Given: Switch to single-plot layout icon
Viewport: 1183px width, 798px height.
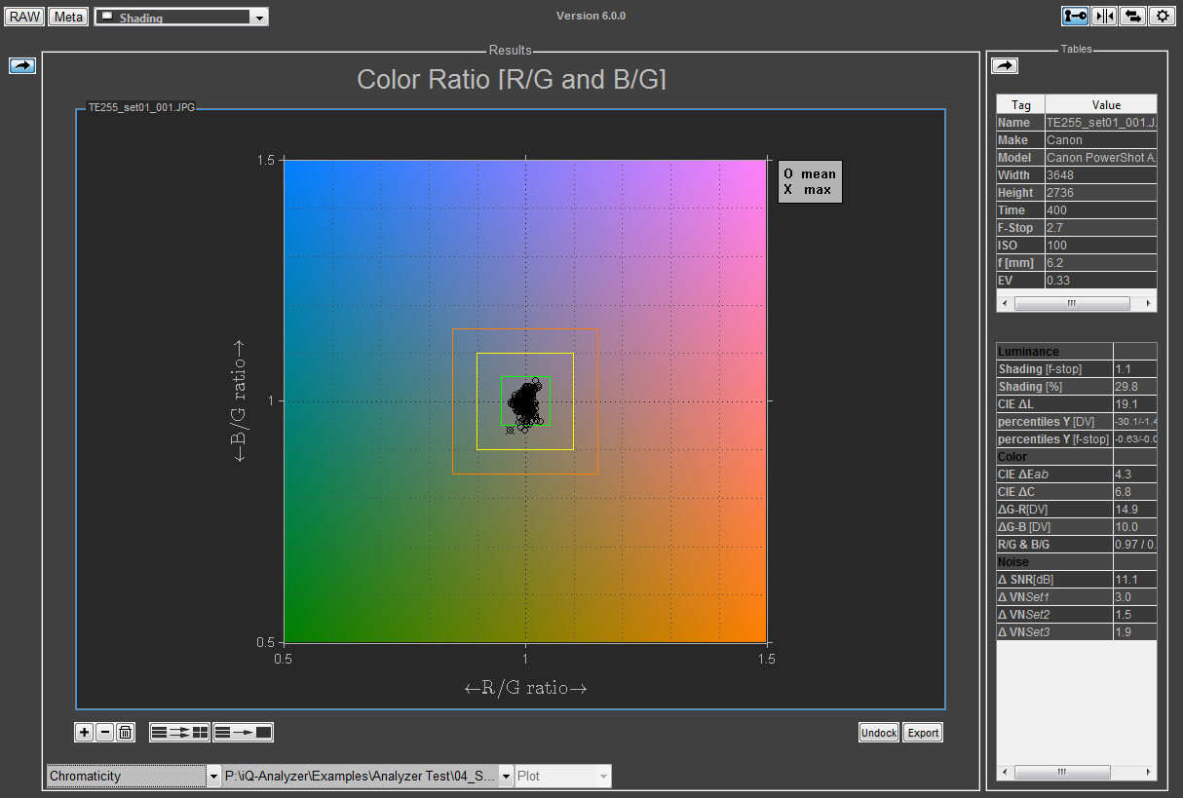Looking at the screenshot, I should [243, 733].
